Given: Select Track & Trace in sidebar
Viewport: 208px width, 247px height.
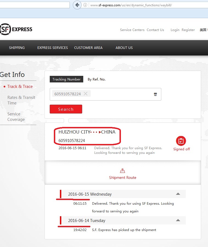Looking at the screenshot, I should click(x=20, y=87).
